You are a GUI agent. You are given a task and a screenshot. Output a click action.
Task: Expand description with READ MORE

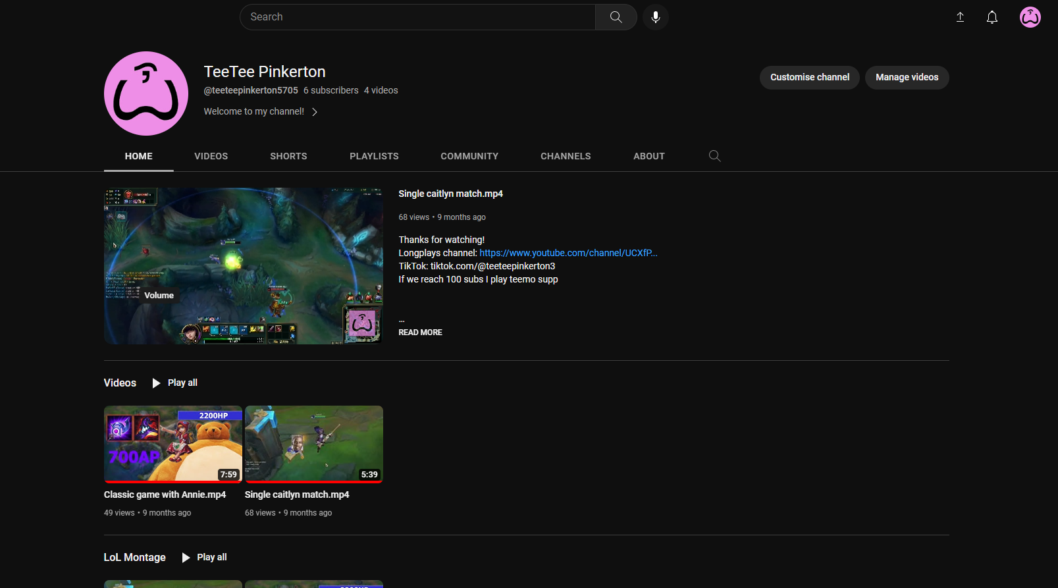click(420, 333)
